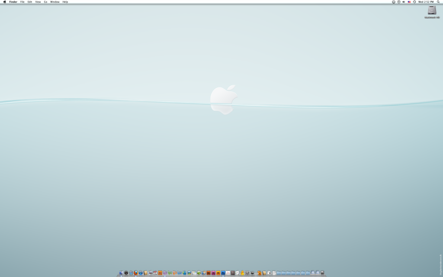Viewport: 443px width, 277px height.
Task: Open the volume control in menu bar
Action: point(404,2)
